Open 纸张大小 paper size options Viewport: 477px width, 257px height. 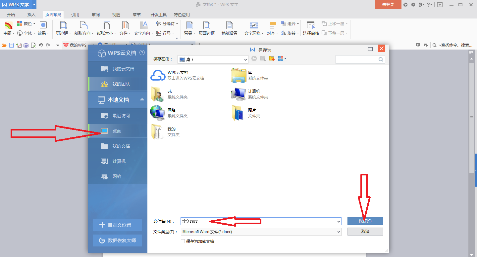tap(106, 29)
